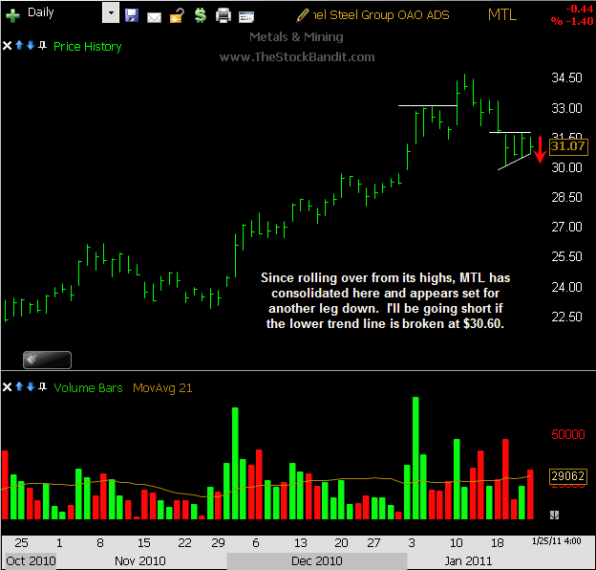Screen dimensions: 596x570
Task: Click the padlock lock icon
Action: 177,16
